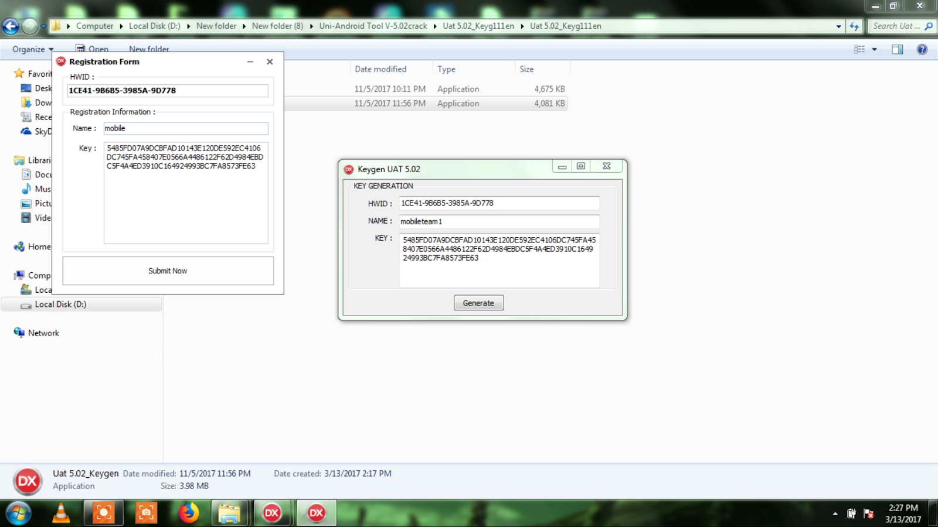The height and width of the screenshot is (527, 938).
Task: Open Explorer help icon
Action: [922, 49]
